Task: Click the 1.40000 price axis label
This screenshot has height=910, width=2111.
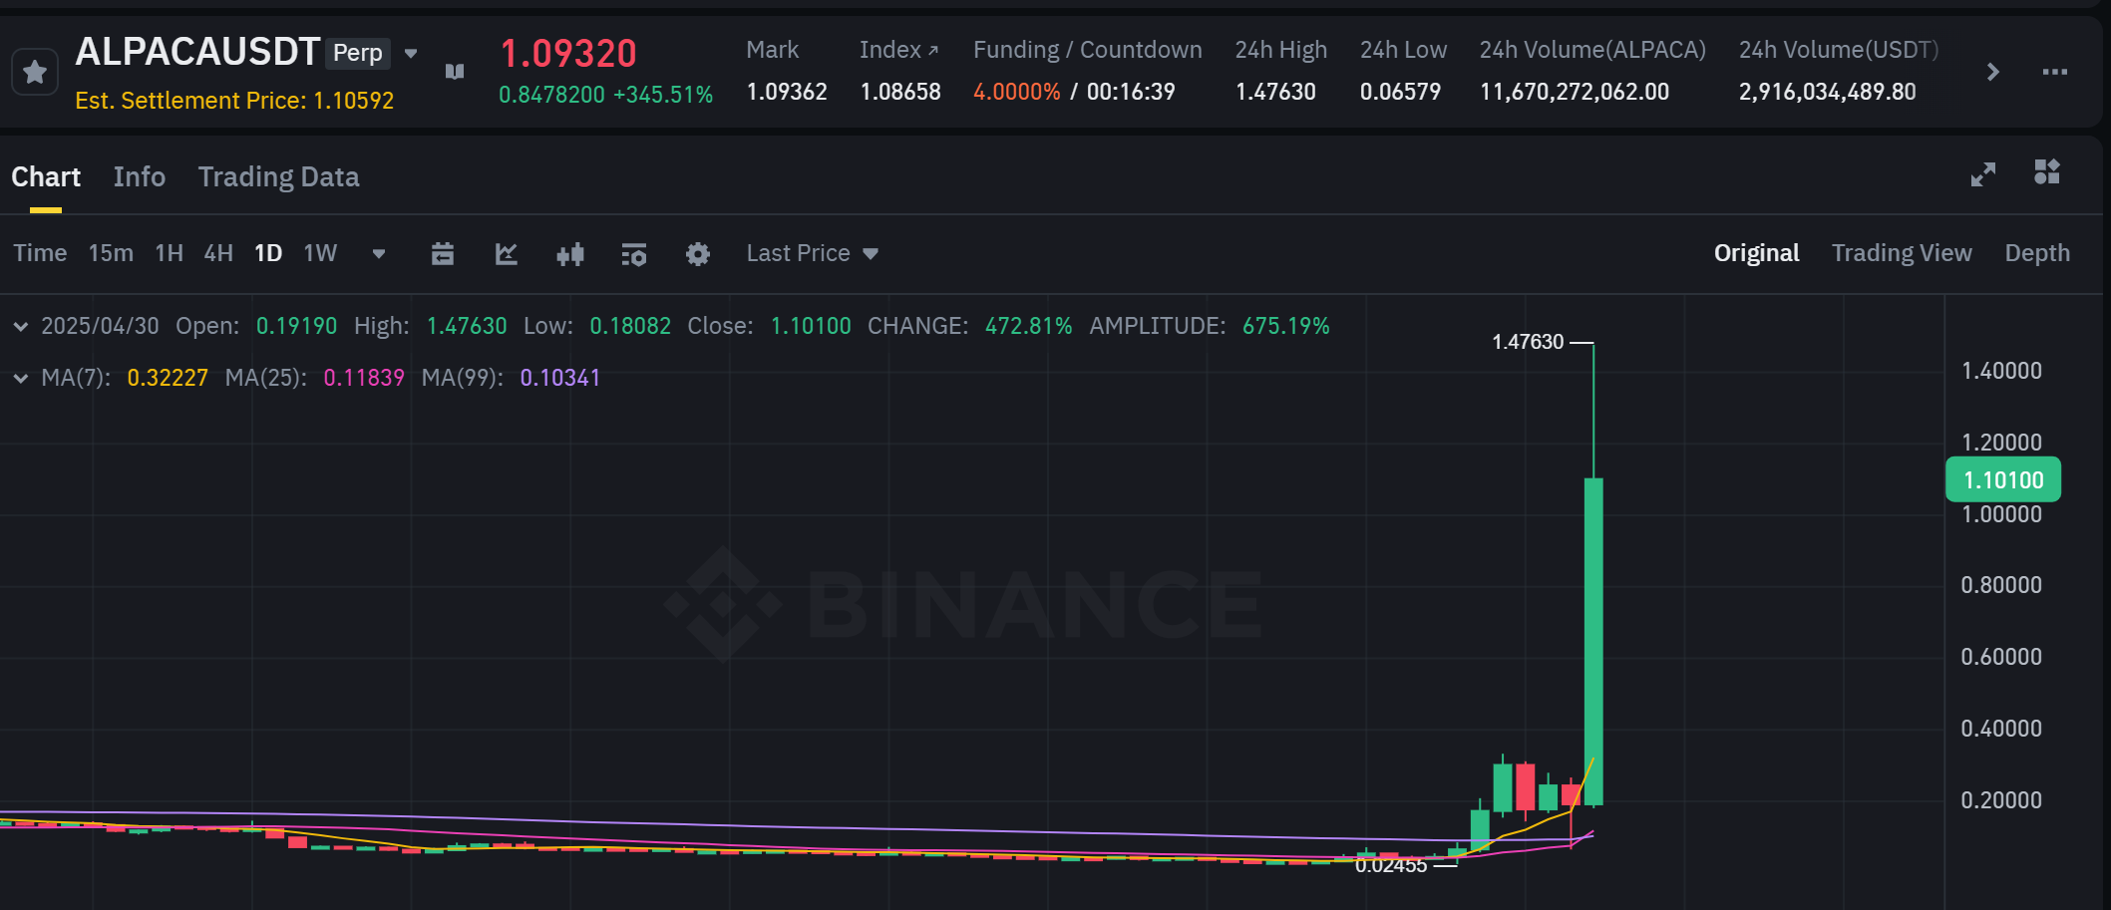Action: (2001, 371)
